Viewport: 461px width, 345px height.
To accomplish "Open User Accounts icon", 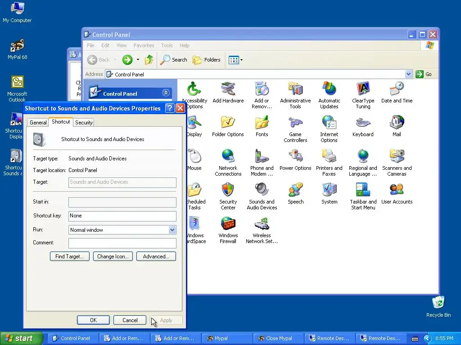I will click(397, 194).
